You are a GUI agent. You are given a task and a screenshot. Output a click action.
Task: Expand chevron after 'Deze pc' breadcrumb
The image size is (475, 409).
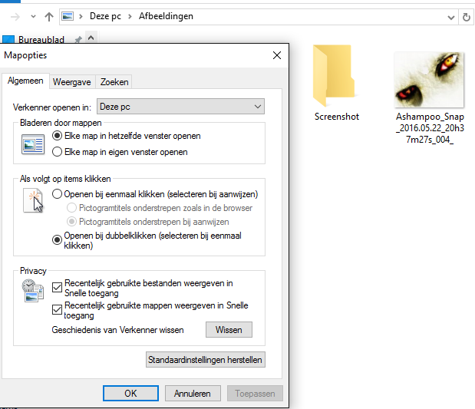130,16
